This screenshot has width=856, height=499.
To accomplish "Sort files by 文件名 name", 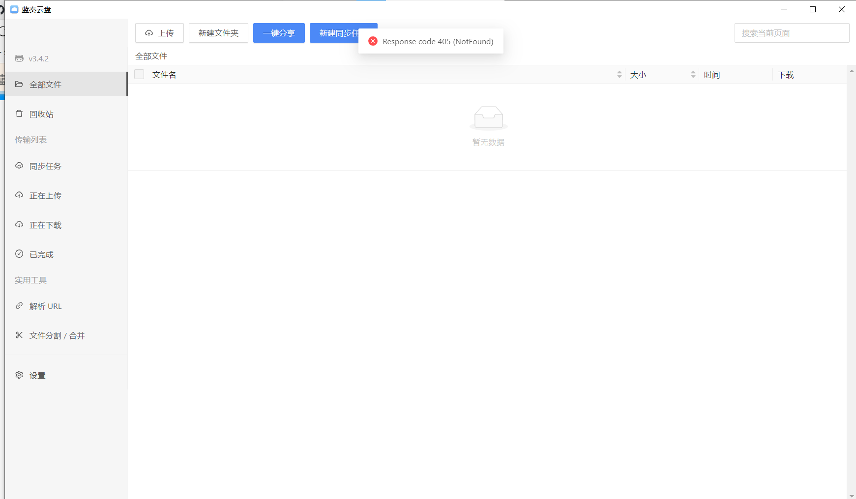I will [164, 75].
